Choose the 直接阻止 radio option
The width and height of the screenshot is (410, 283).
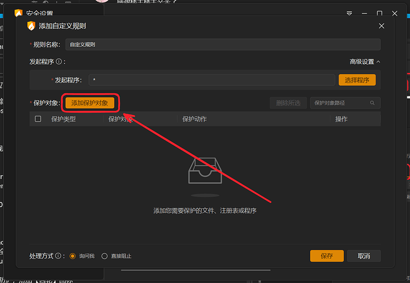click(x=105, y=256)
